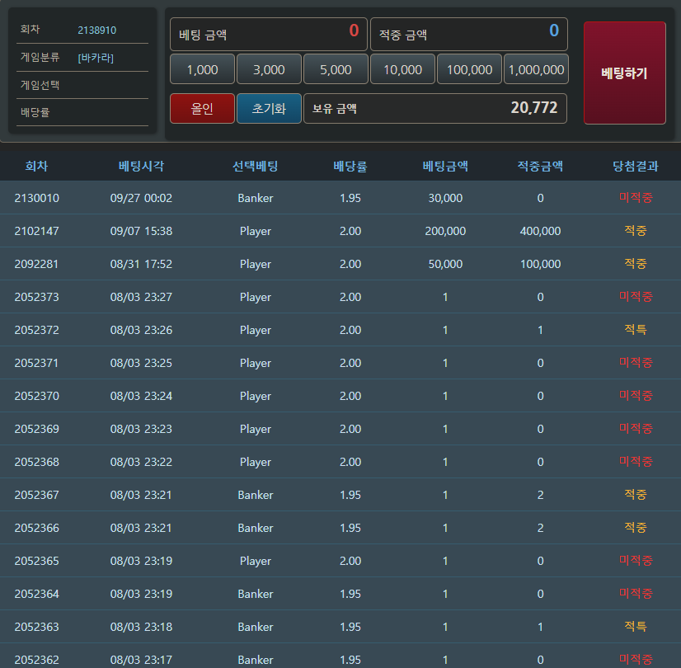Click the bet time 08/03 23:24
The image size is (681, 668).
tap(141, 396)
